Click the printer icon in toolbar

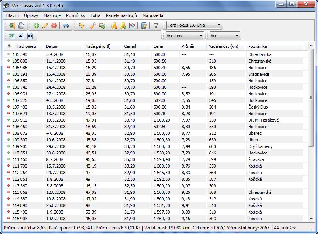(21, 26)
